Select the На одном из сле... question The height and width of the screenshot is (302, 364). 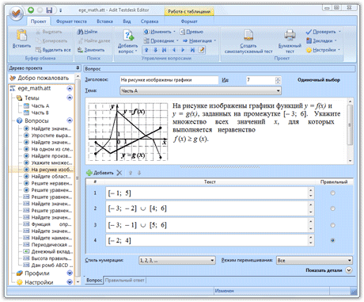coord(48,149)
